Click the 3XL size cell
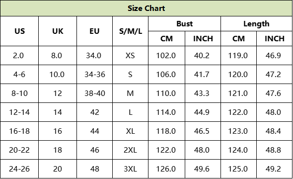Image resolution: width=293 pixels, height=179 pixels. [x=131, y=169]
